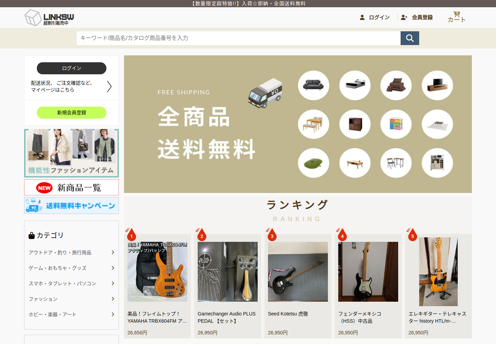Click the 全商品送料無料 banner text
Image resolution: width=496 pixels, height=344 pixels.
(x=207, y=133)
